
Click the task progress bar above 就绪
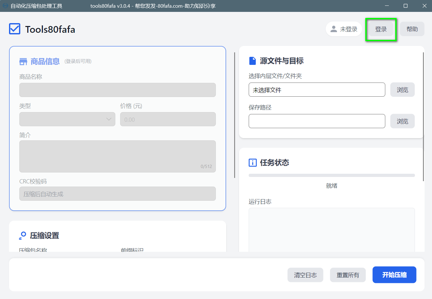[331, 175]
